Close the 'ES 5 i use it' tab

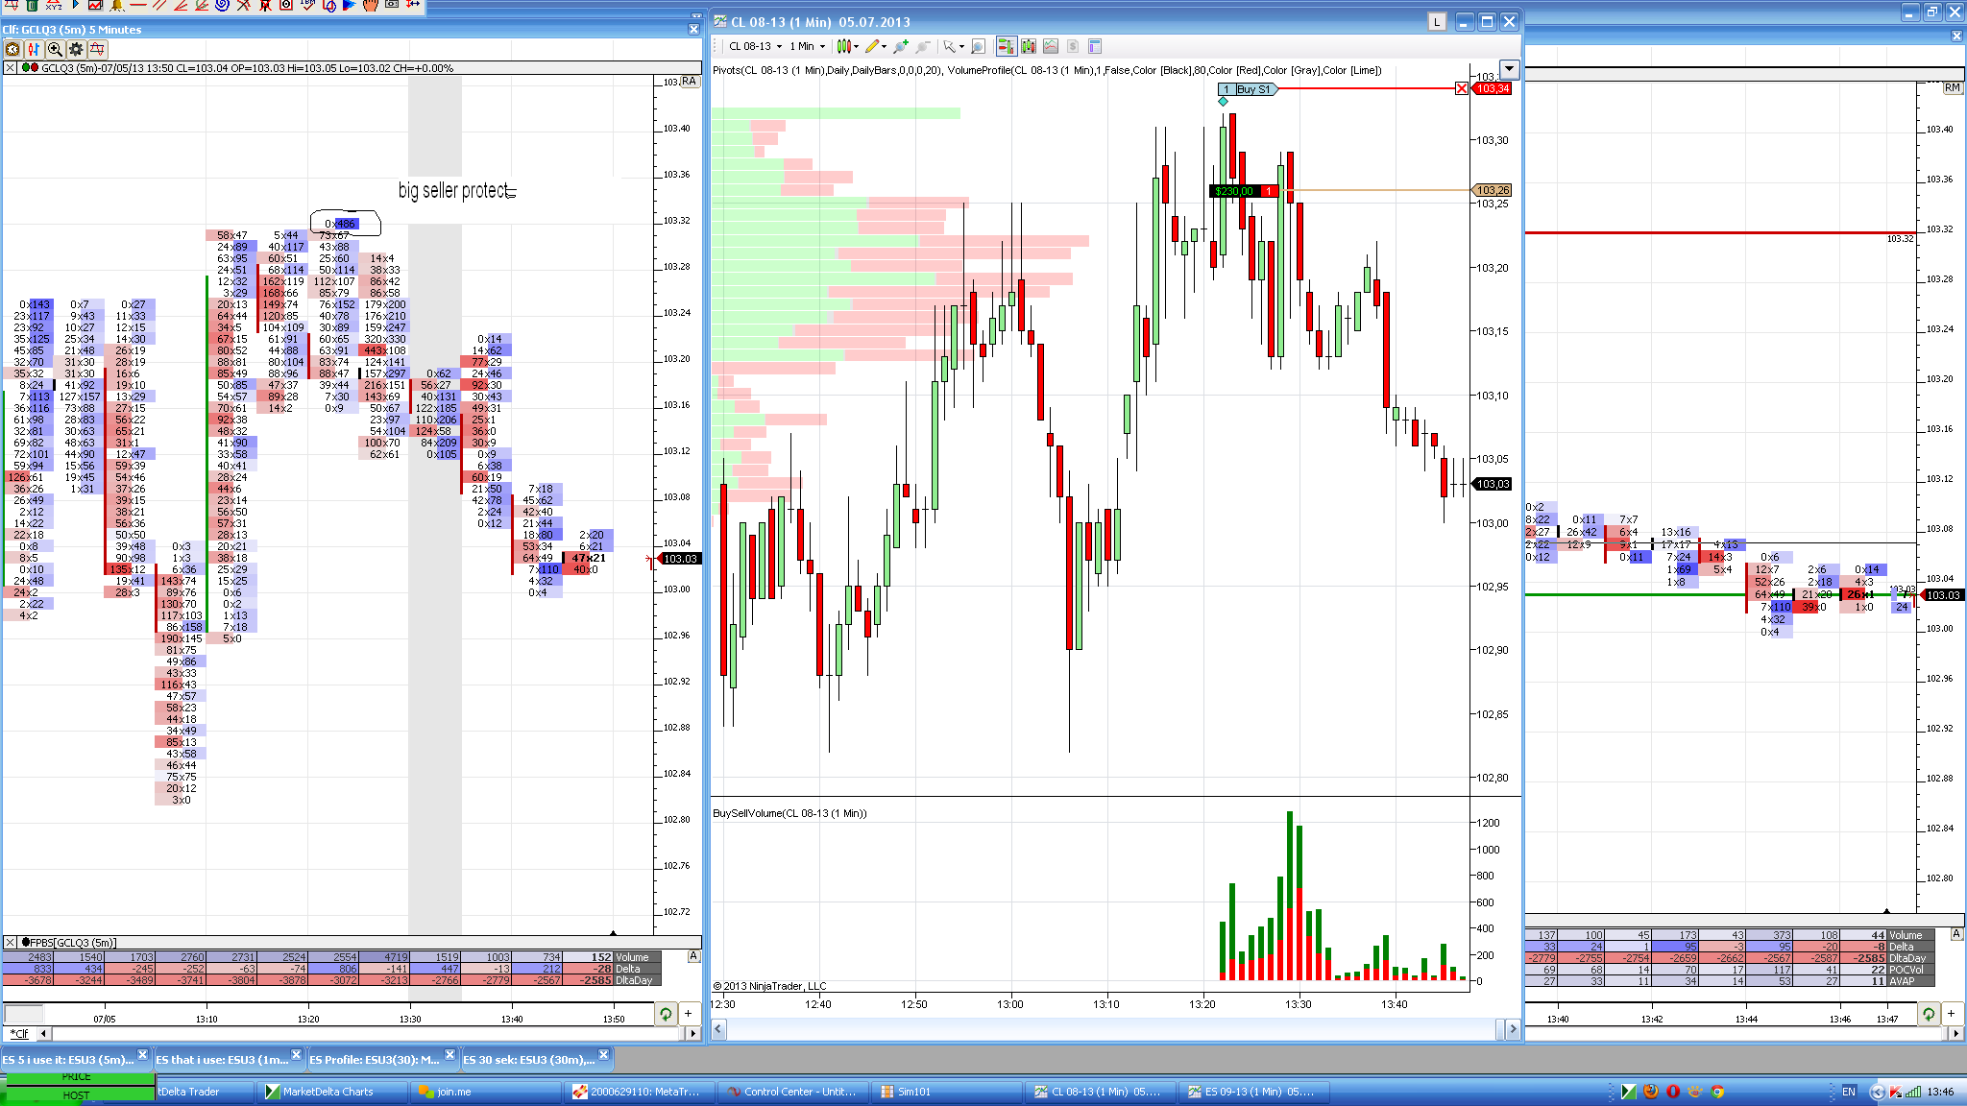point(142,1055)
